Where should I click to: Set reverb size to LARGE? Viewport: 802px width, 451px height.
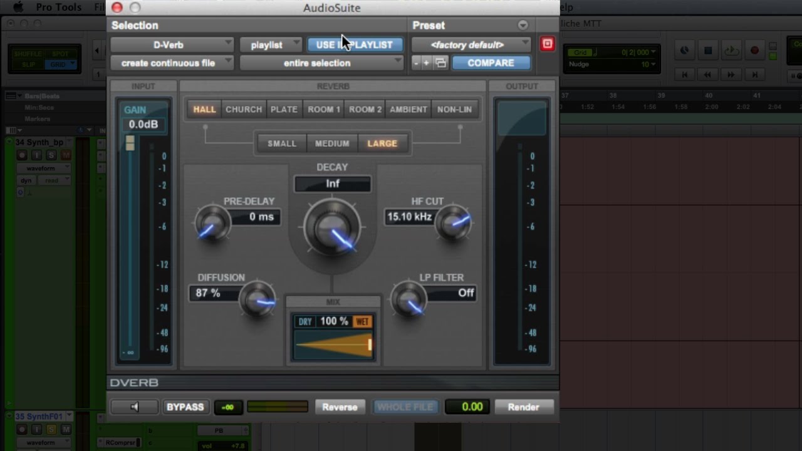(382, 143)
